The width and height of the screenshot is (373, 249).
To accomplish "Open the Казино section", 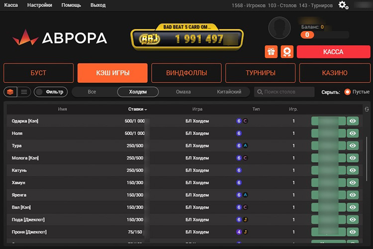I will tap(334, 73).
